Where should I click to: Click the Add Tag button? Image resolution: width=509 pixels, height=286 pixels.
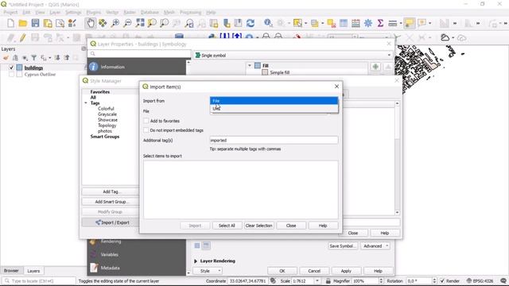tap(111, 191)
